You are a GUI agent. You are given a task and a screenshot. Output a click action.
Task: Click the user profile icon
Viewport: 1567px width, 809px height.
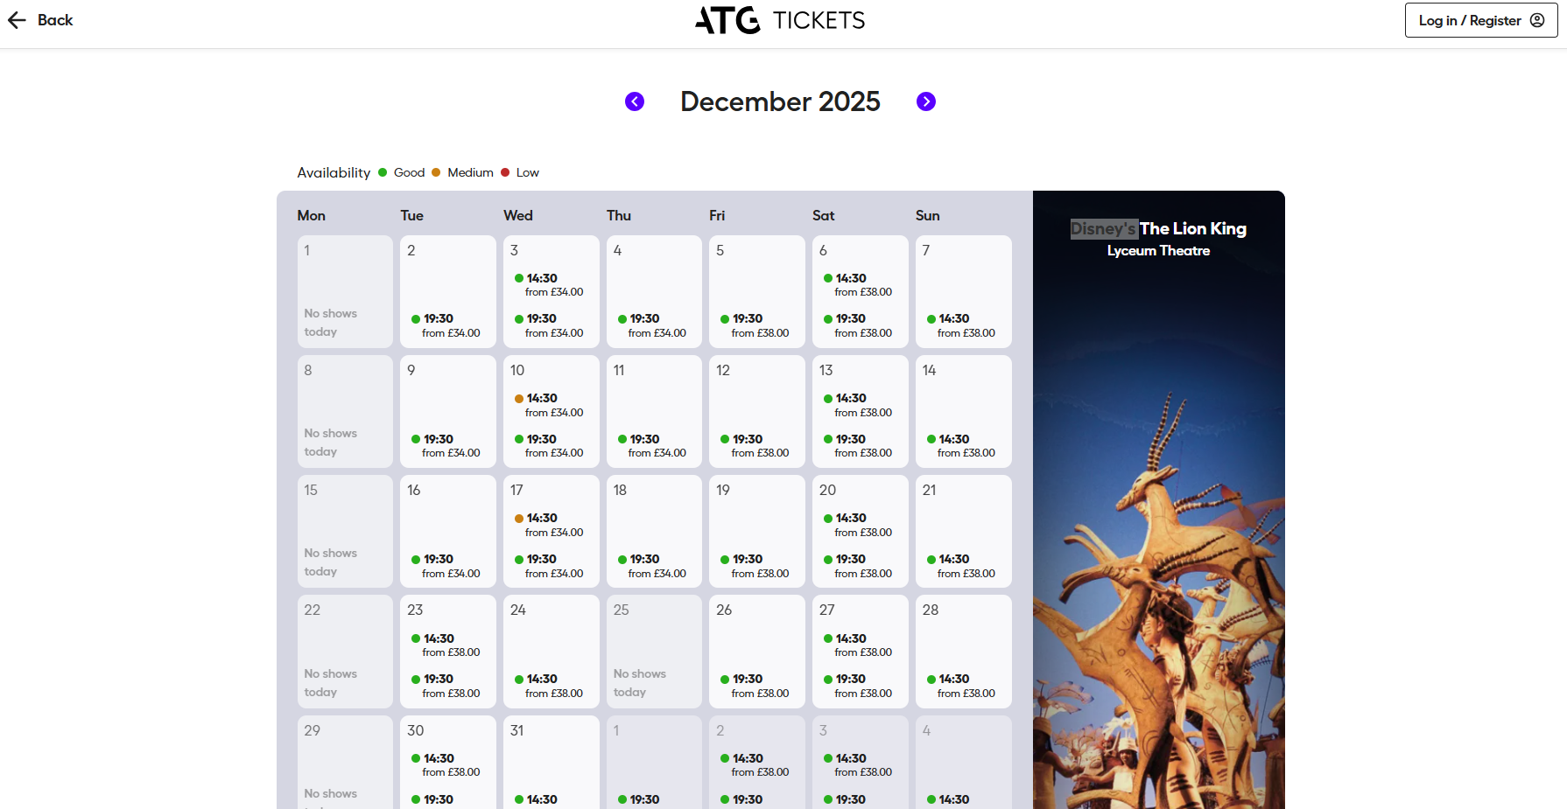1537,20
